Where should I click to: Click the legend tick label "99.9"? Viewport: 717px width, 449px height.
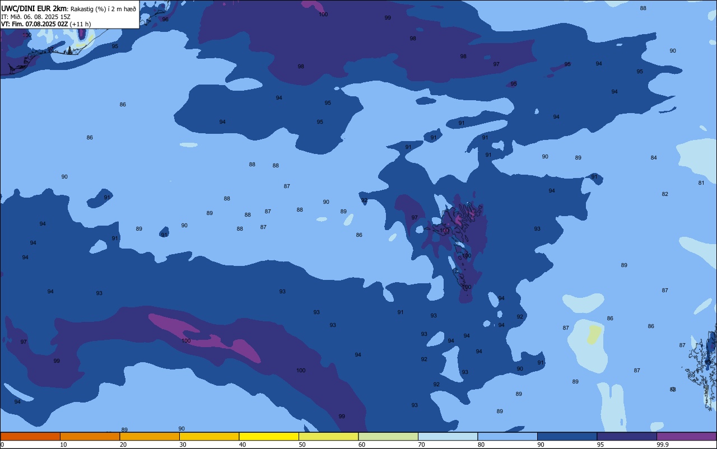[663, 445]
